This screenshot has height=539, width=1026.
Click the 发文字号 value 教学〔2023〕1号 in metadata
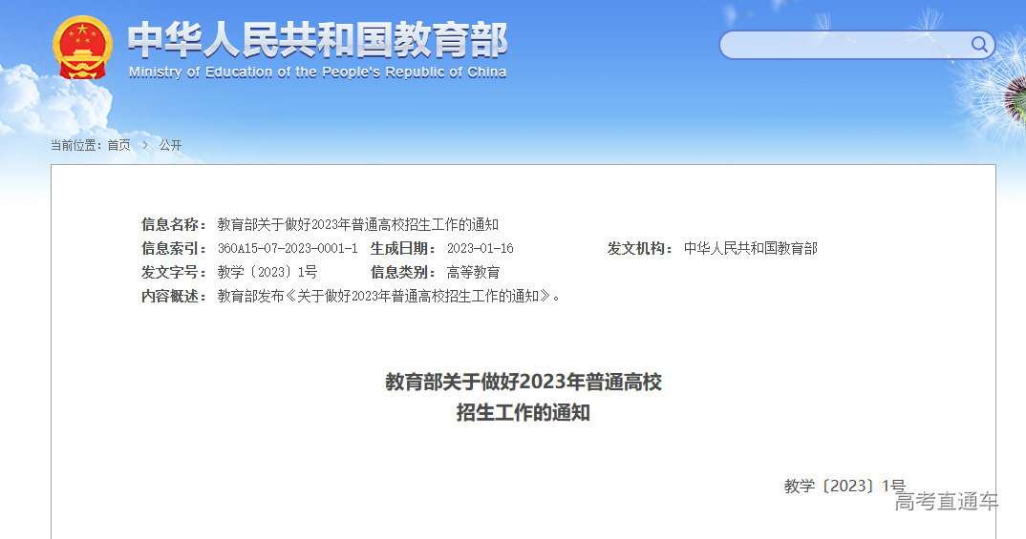267,272
